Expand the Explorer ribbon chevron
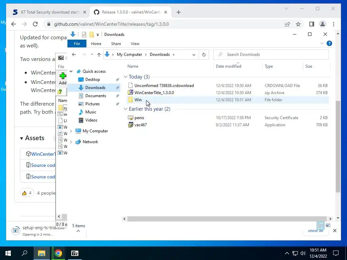This screenshot has width=347, height=260. (x=322, y=44)
